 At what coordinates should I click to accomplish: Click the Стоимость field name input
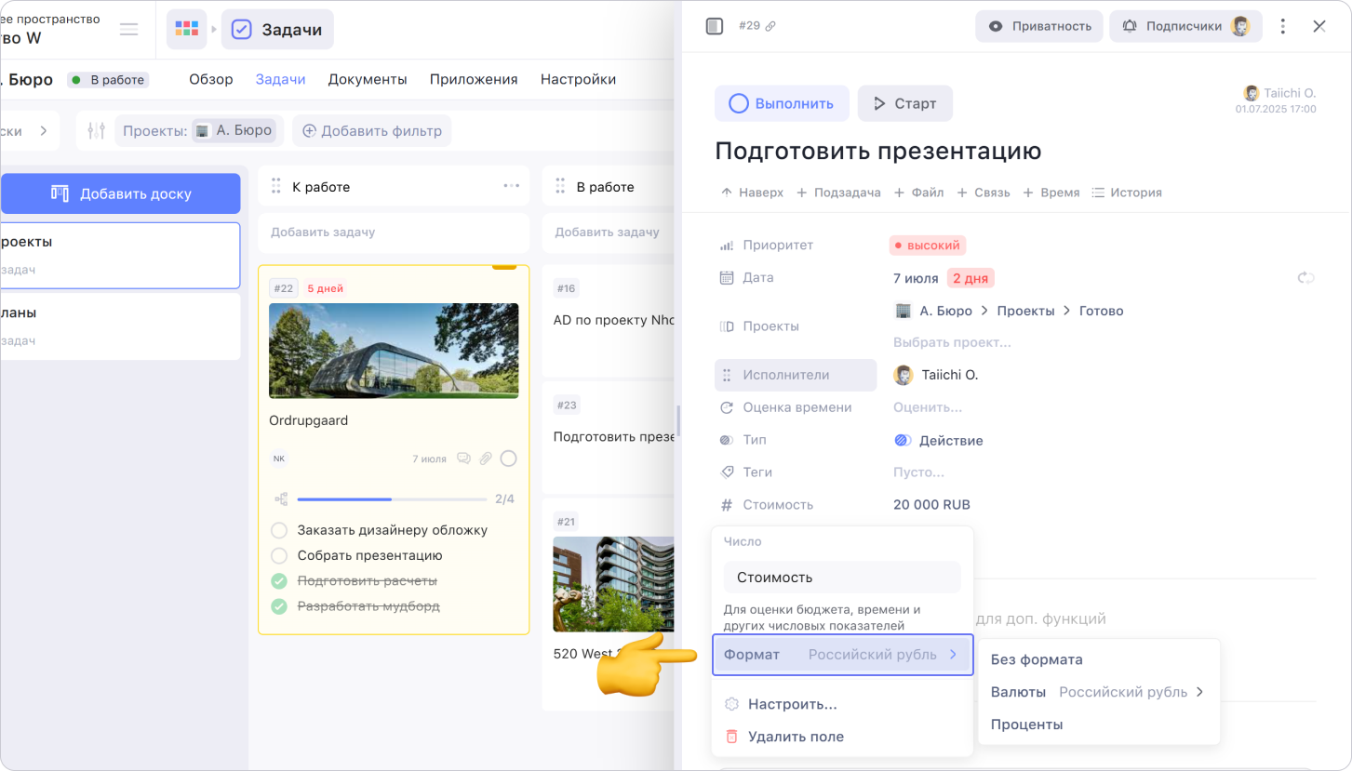coord(842,578)
